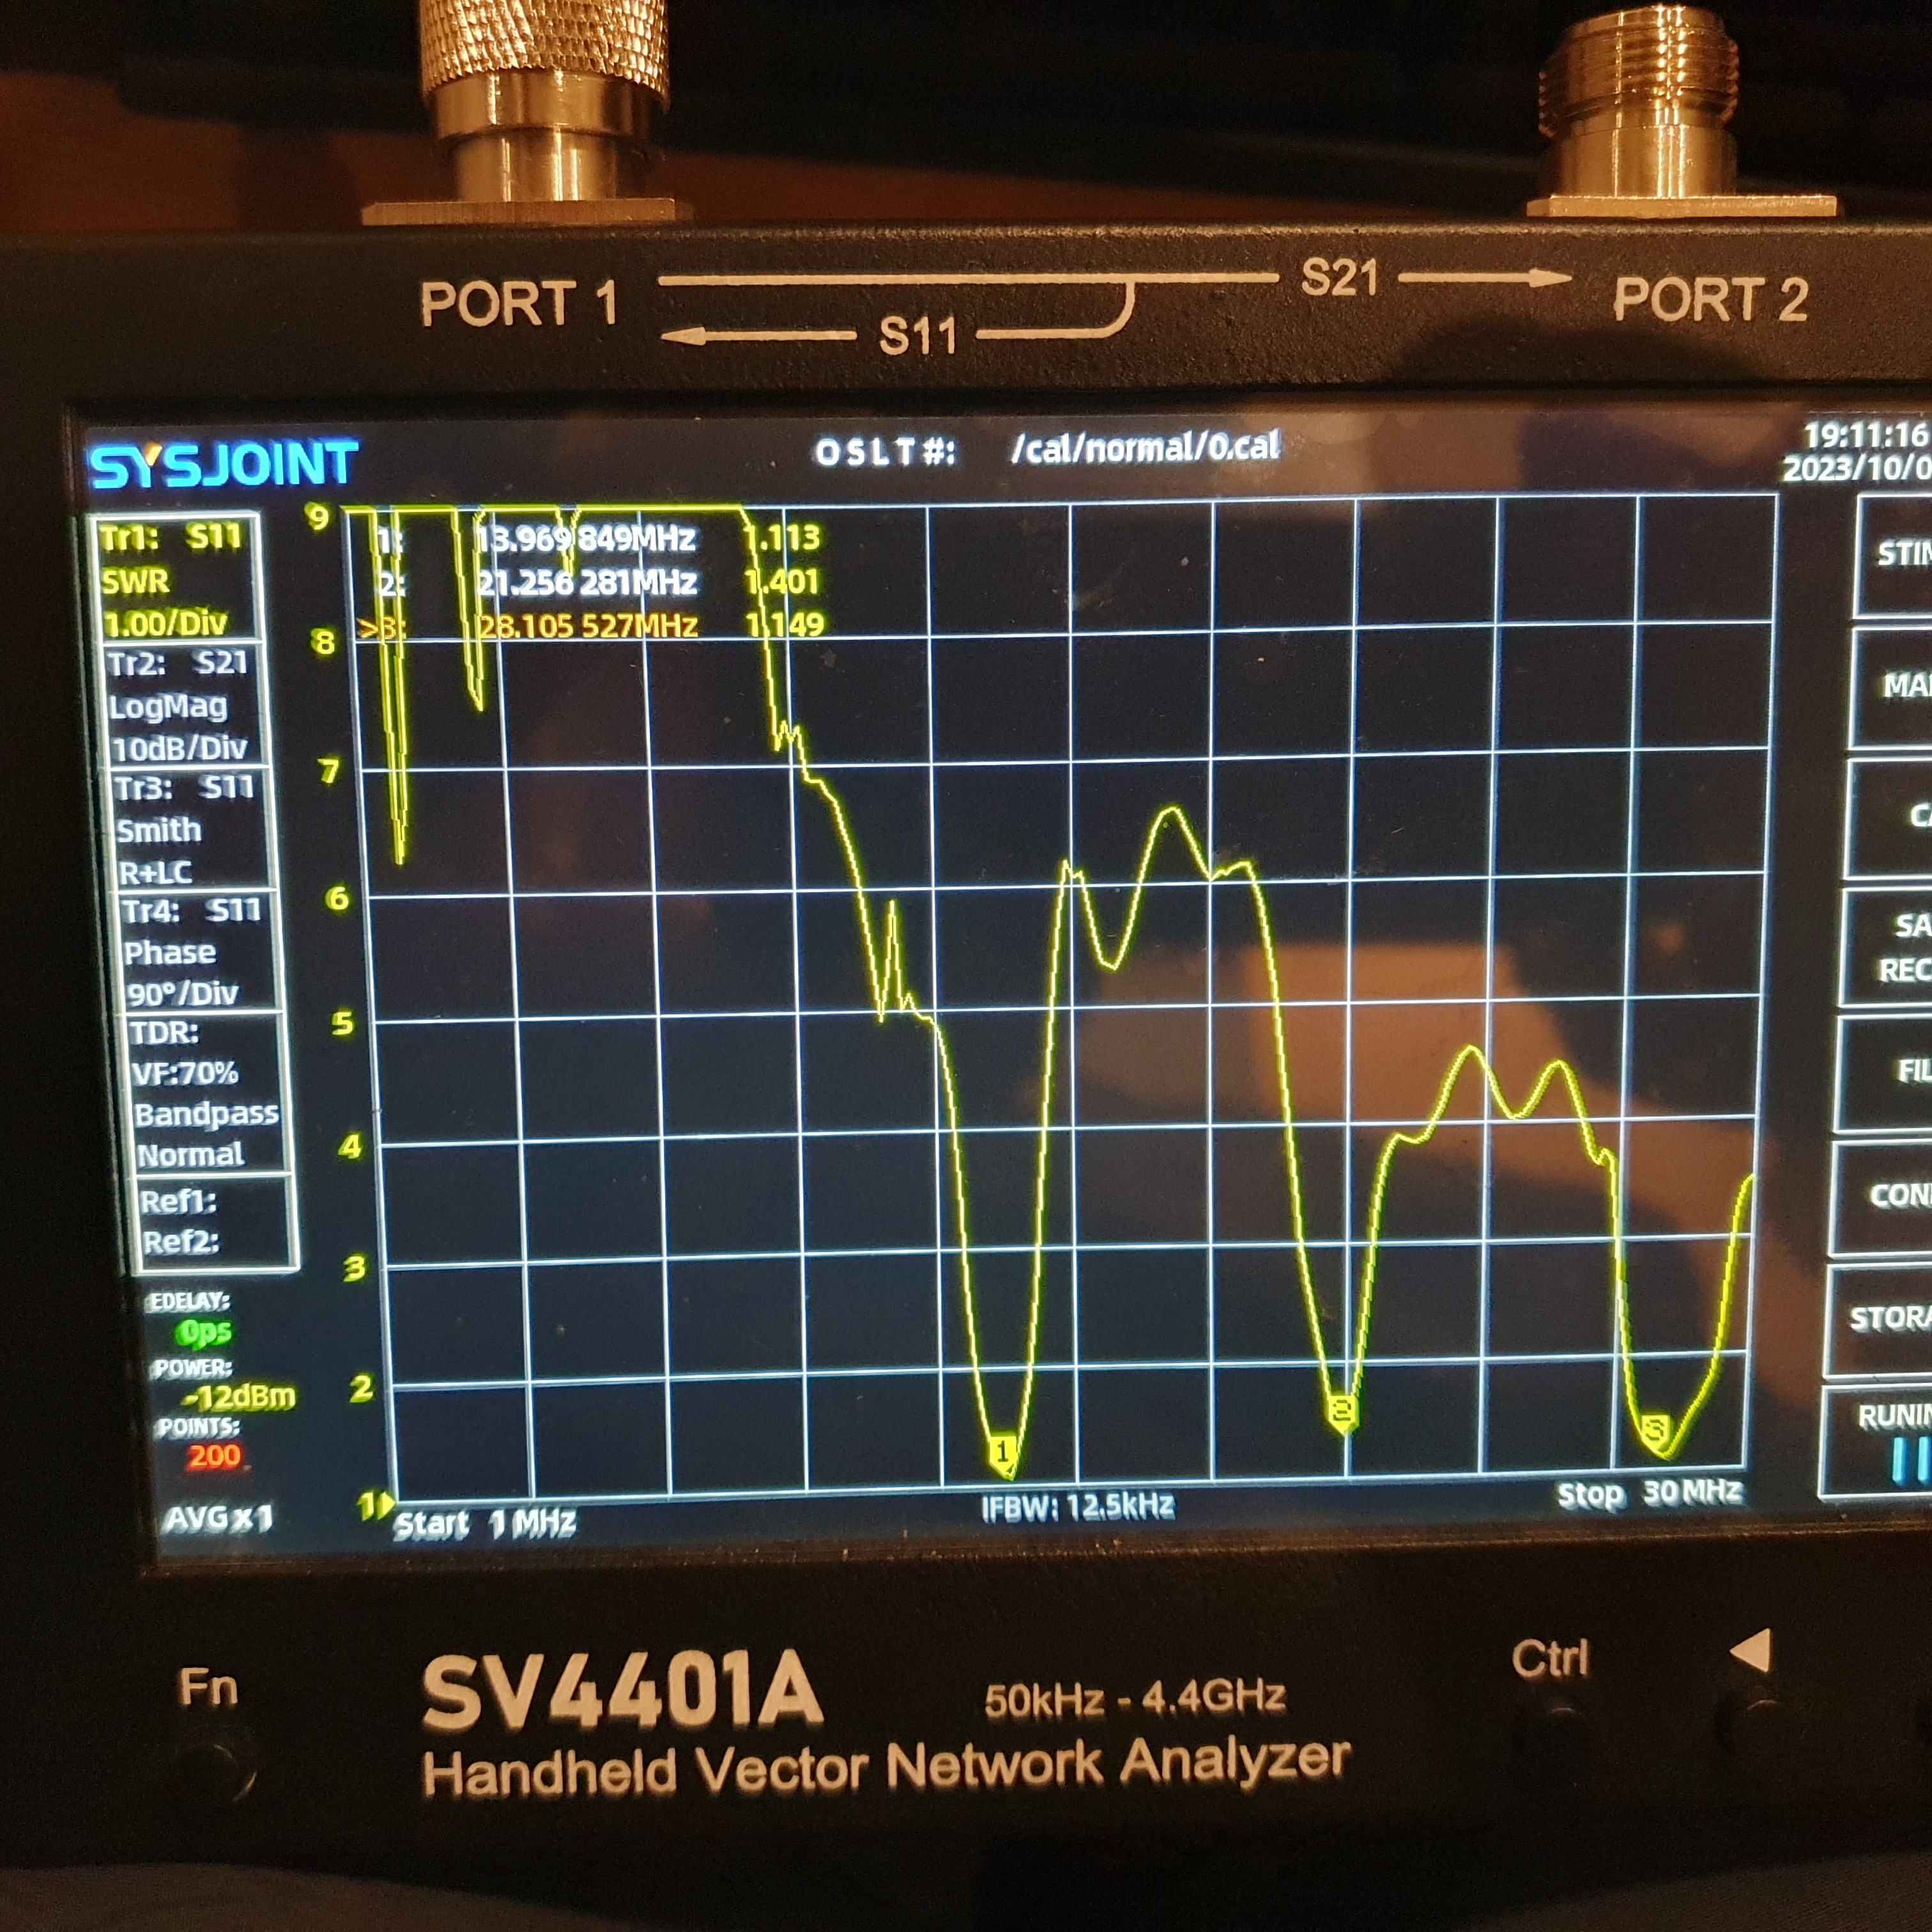Select marker 2 readout 21.256 281MHz

[587, 582]
